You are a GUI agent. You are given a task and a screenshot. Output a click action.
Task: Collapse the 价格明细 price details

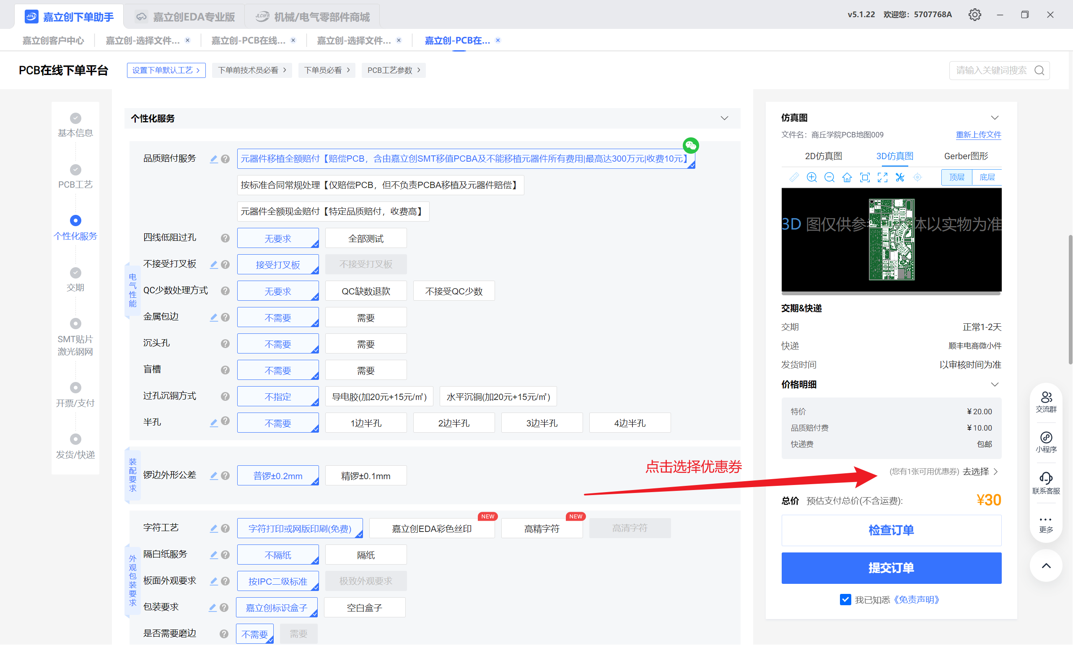coord(994,384)
